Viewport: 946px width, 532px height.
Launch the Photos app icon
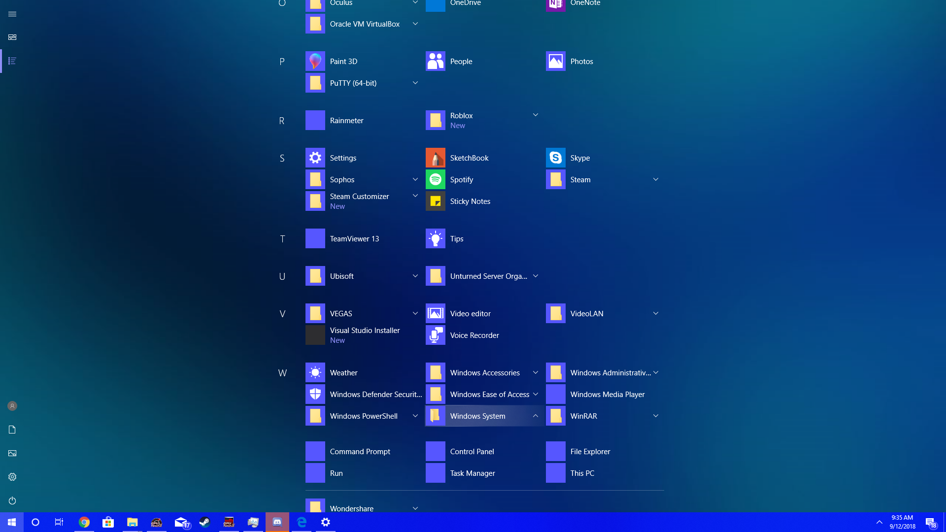click(x=556, y=61)
